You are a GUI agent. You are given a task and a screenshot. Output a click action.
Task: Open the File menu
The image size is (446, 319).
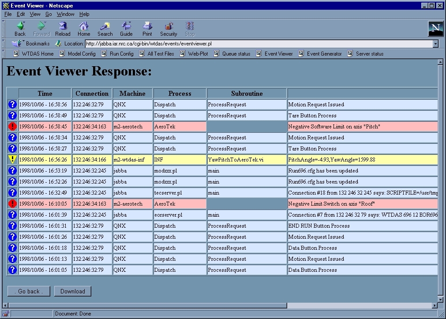8,14
